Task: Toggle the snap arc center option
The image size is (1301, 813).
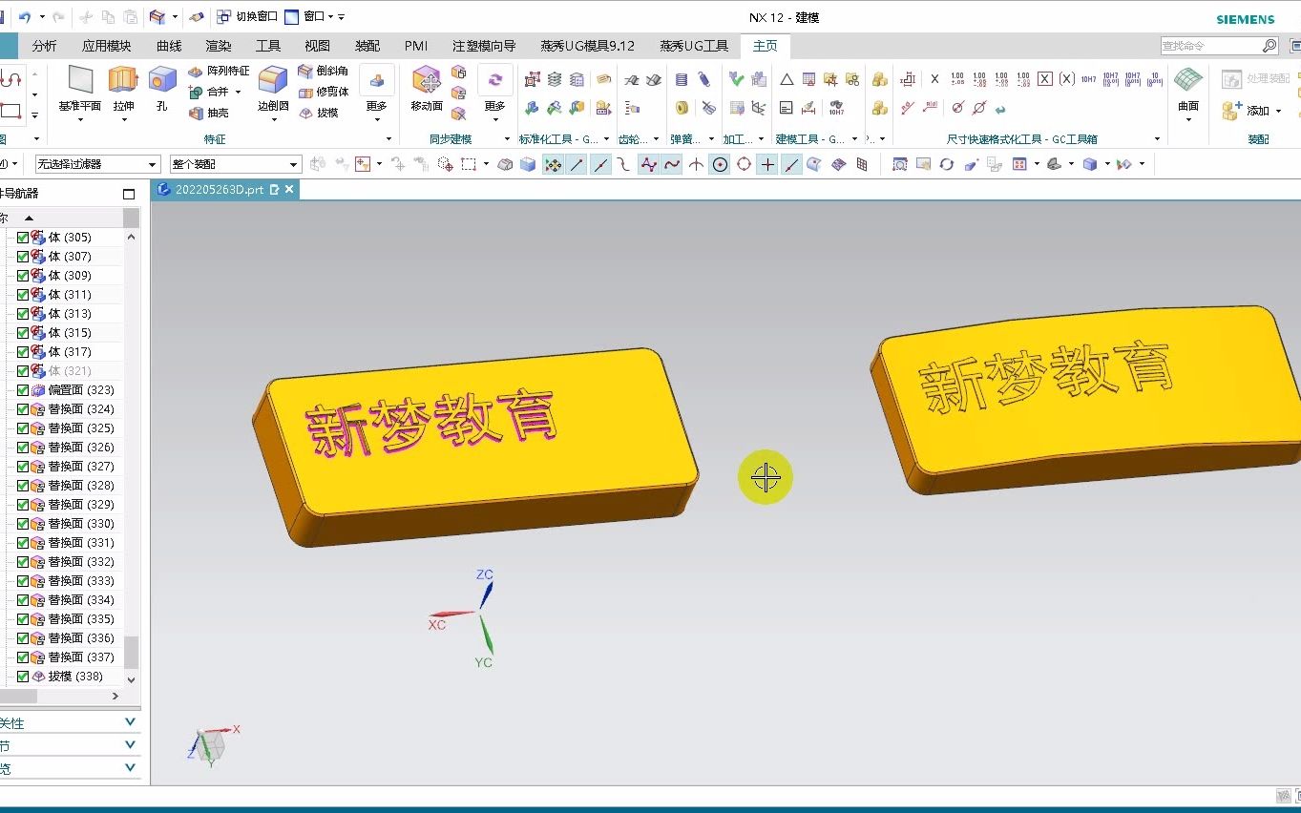Action: (720, 164)
